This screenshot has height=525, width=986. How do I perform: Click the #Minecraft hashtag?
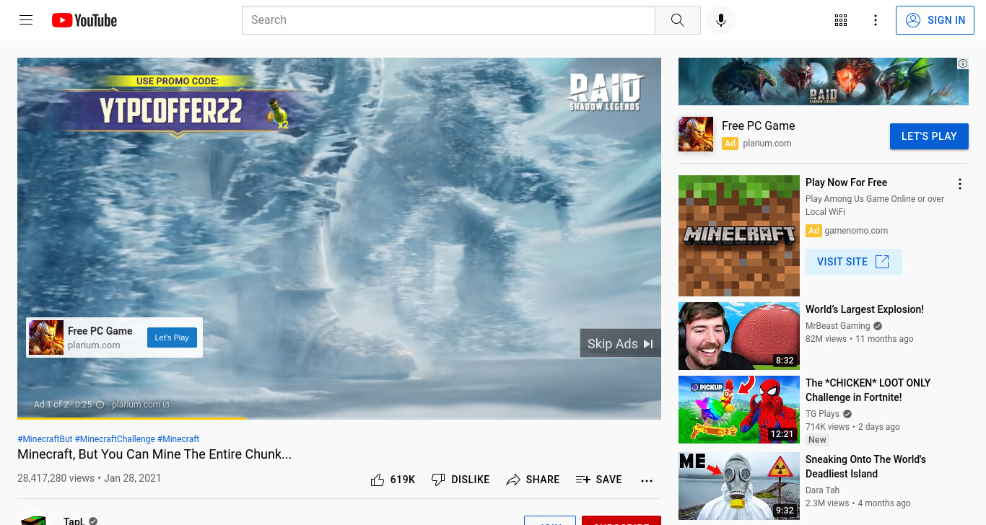click(x=178, y=439)
